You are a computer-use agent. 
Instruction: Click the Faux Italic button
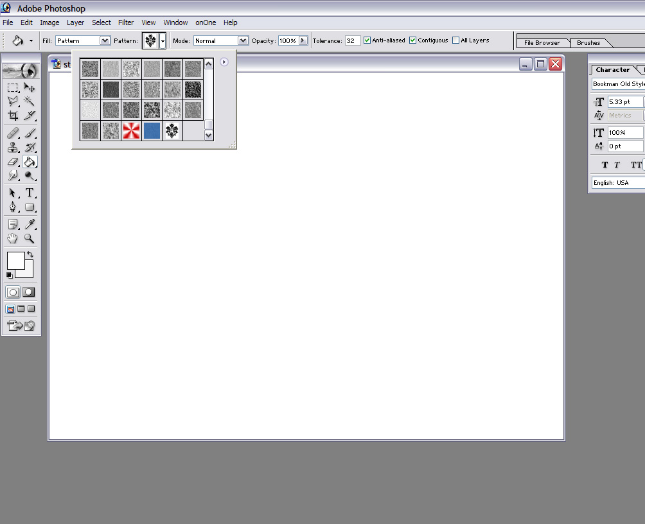[x=617, y=165]
